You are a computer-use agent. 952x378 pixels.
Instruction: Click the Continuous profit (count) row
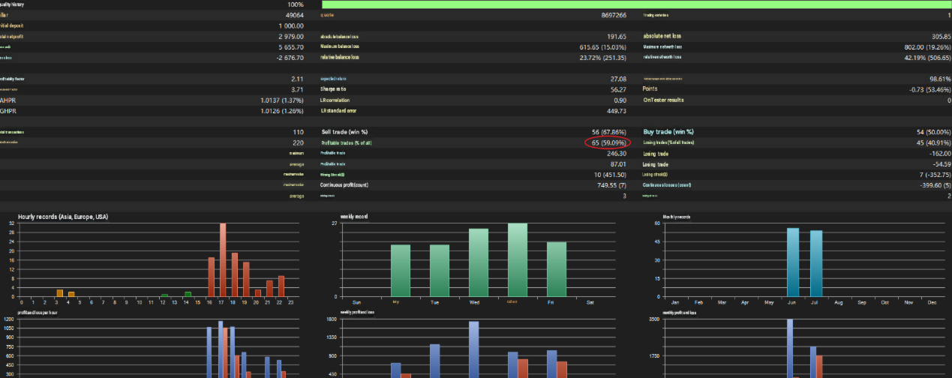pos(474,184)
